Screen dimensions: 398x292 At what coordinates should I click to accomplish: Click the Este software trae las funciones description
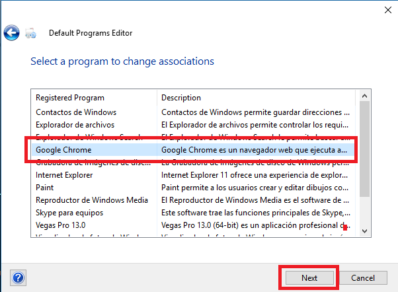pos(256,213)
